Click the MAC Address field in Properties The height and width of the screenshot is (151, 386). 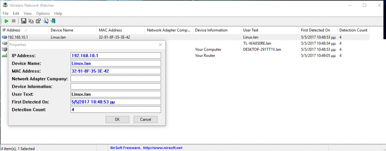coord(115,71)
